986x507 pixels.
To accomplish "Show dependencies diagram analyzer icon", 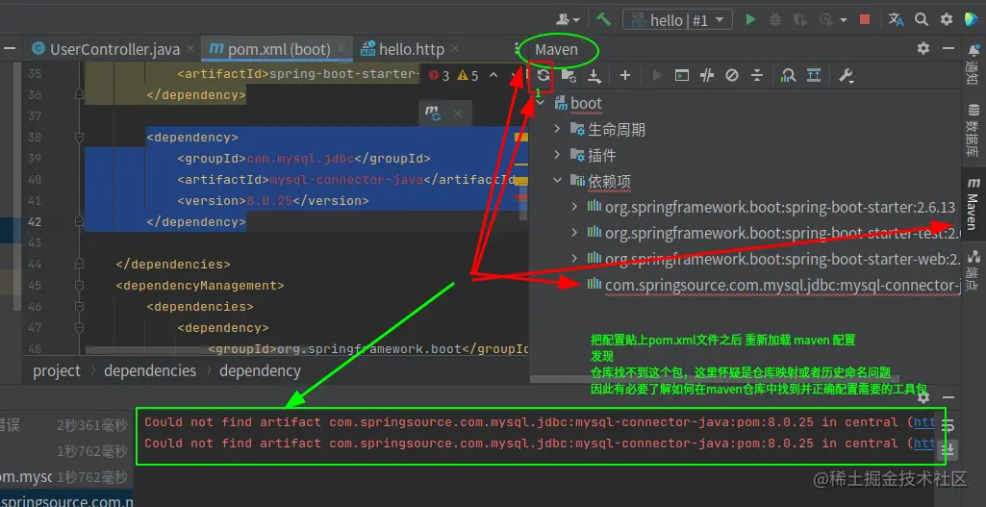I will pos(788,75).
